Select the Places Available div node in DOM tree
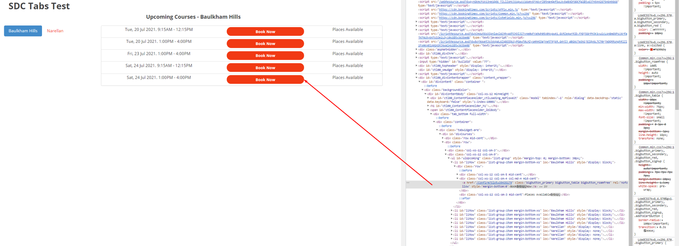The width and height of the screenshot is (679, 246). (x=514, y=195)
